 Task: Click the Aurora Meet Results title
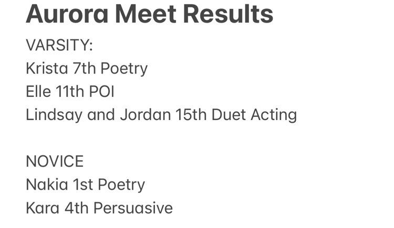(x=150, y=14)
